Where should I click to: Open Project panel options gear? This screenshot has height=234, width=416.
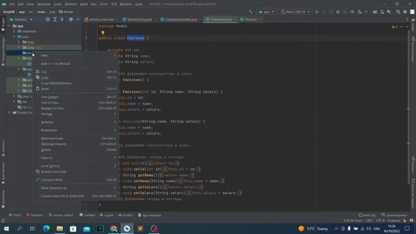coord(71,19)
